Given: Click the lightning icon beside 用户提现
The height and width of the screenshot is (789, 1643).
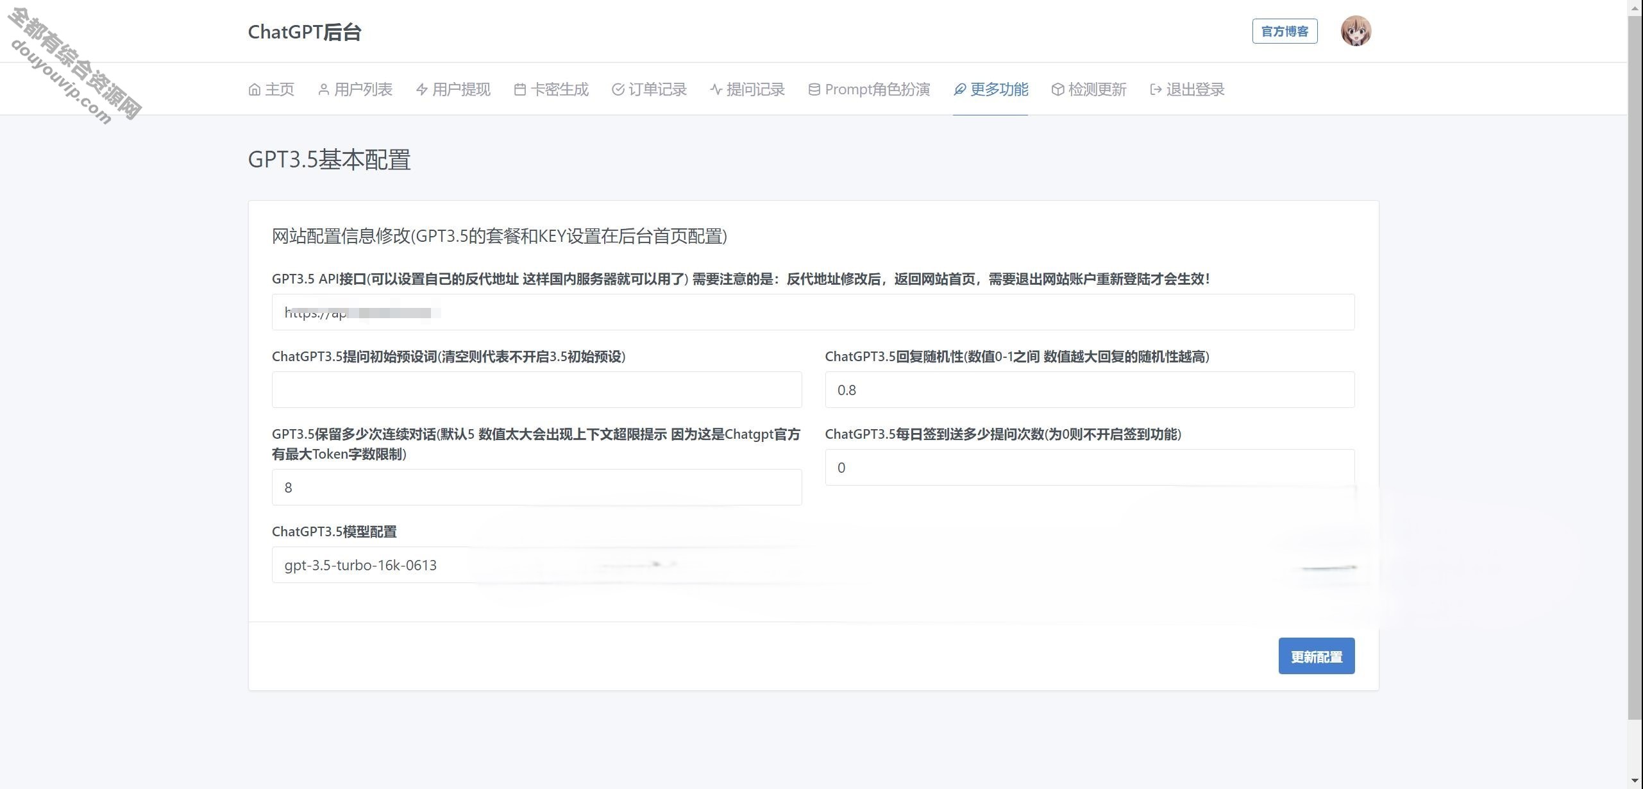Looking at the screenshot, I should point(422,89).
